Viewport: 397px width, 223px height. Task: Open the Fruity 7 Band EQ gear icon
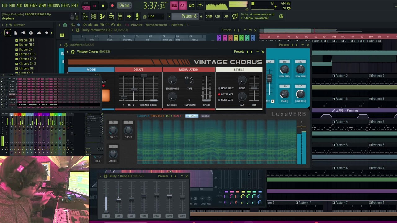pos(105,176)
